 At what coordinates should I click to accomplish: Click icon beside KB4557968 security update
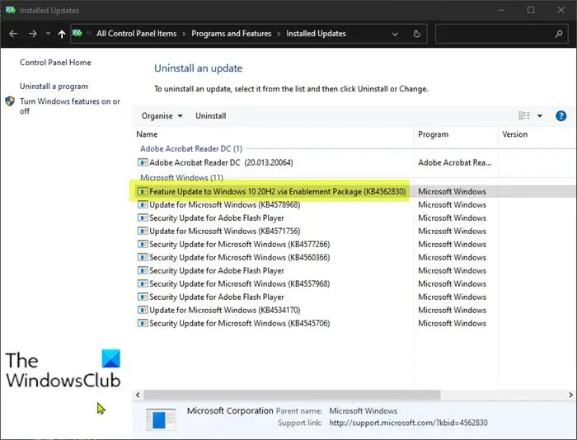(143, 283)
